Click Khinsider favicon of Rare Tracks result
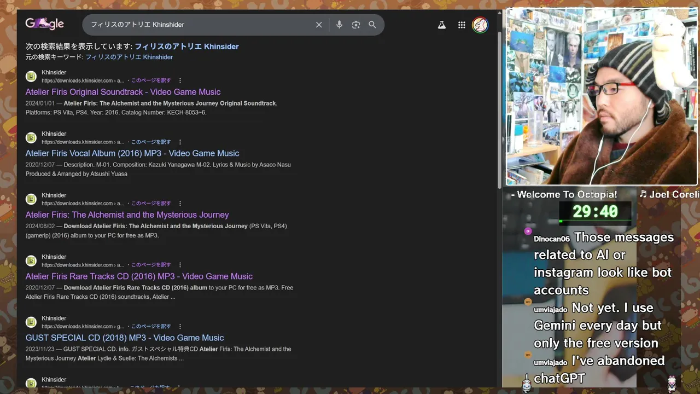The height and width of the screenshot is (394, 700). click(x=31, y=260)
